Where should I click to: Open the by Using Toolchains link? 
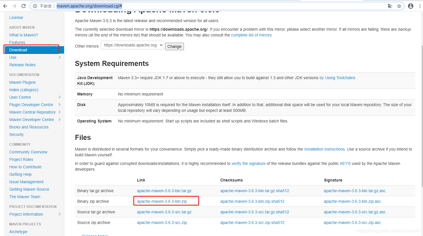(337, 78)
